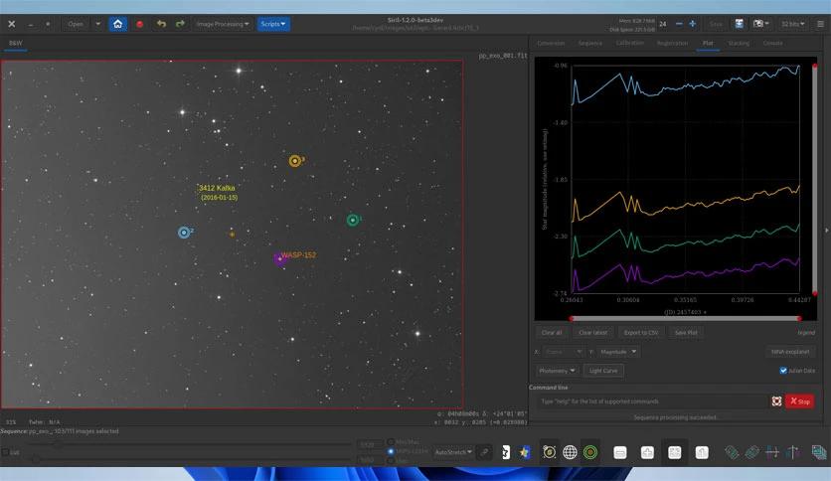Click the horizontal mirror icon
The height and width of the screenshot is (481, 831).
(x=772, y=452)
